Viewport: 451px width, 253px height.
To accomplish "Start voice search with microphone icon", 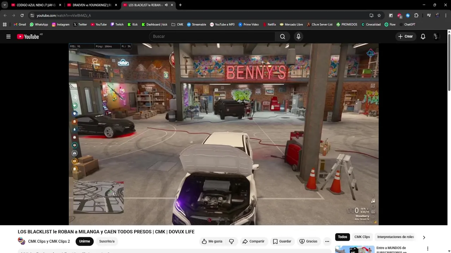I will coord(298,37).
